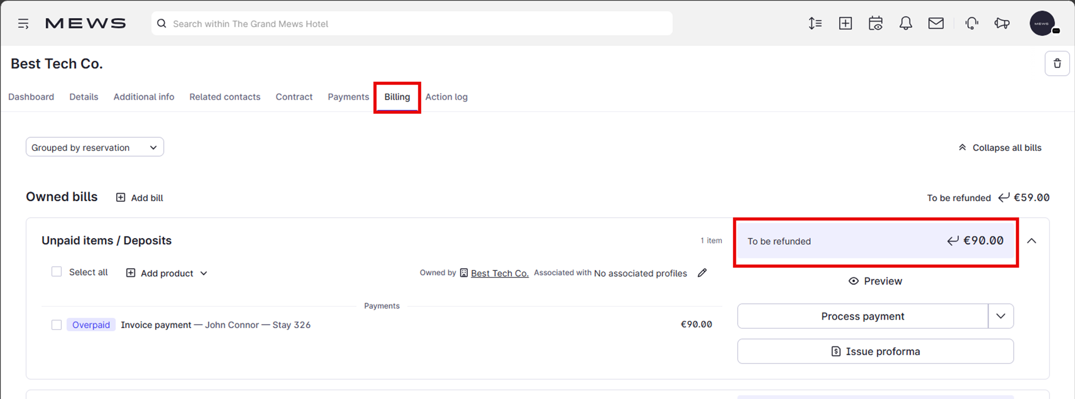Click the Add bill button
The image size is (1075, 399).
click(x=139, y=198)
